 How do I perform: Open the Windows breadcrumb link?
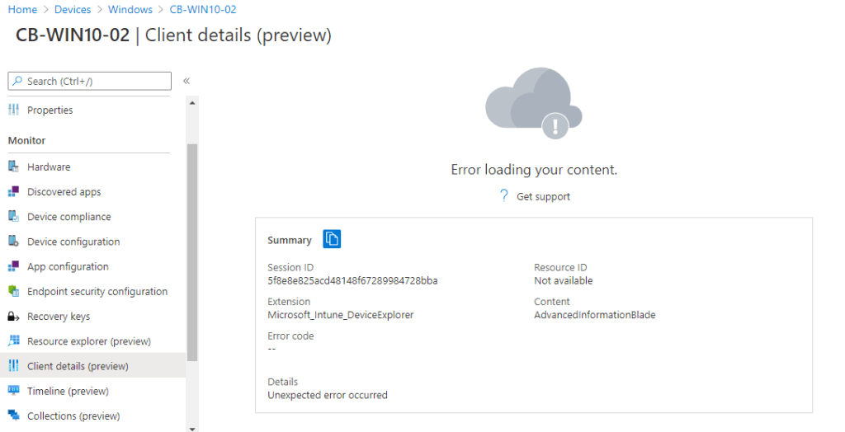click(130, 10)
